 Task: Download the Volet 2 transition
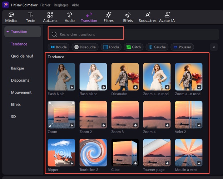pyautogui.click(x=199, y=125)
